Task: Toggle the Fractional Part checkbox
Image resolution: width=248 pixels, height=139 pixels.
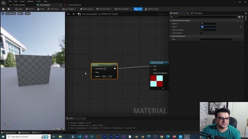Action: click(201, 33)
